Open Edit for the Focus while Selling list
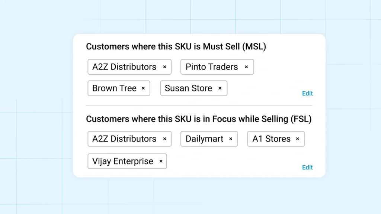This screenshot has height=214, width=381. pyautogui.click(x=307, y=167)
